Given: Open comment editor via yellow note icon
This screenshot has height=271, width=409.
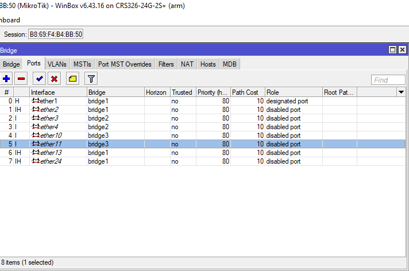Looking at the screenshot, I should point(72,79).
